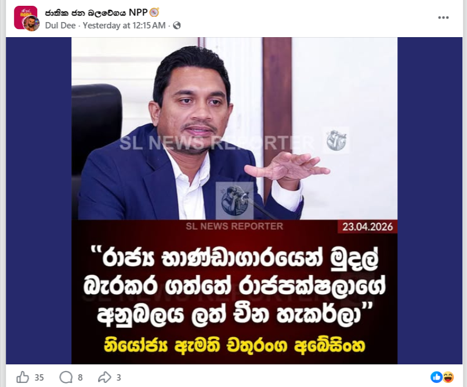Open the NPP group name link
This screenshot has height=387, width=467.
[x=96, y=13]
